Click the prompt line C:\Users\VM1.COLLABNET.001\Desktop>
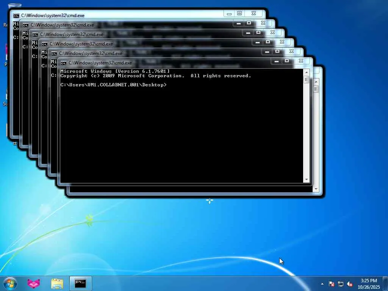 pos(114,85)
